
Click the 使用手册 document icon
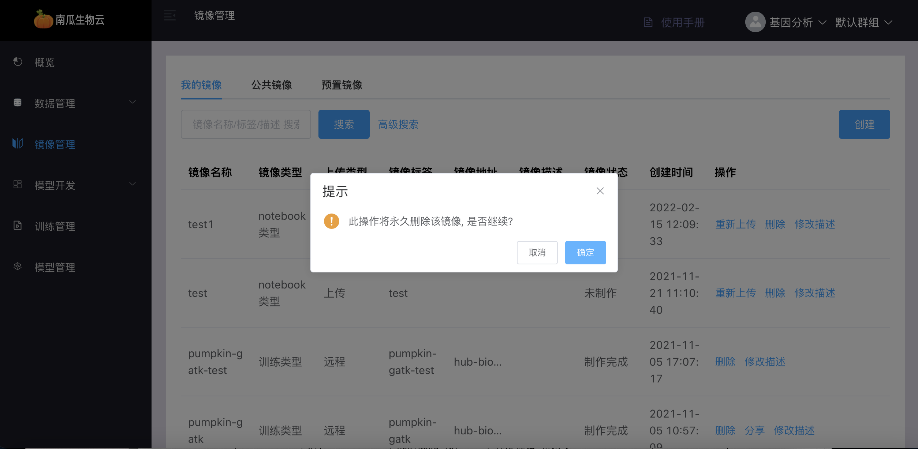tap(648, 22)
